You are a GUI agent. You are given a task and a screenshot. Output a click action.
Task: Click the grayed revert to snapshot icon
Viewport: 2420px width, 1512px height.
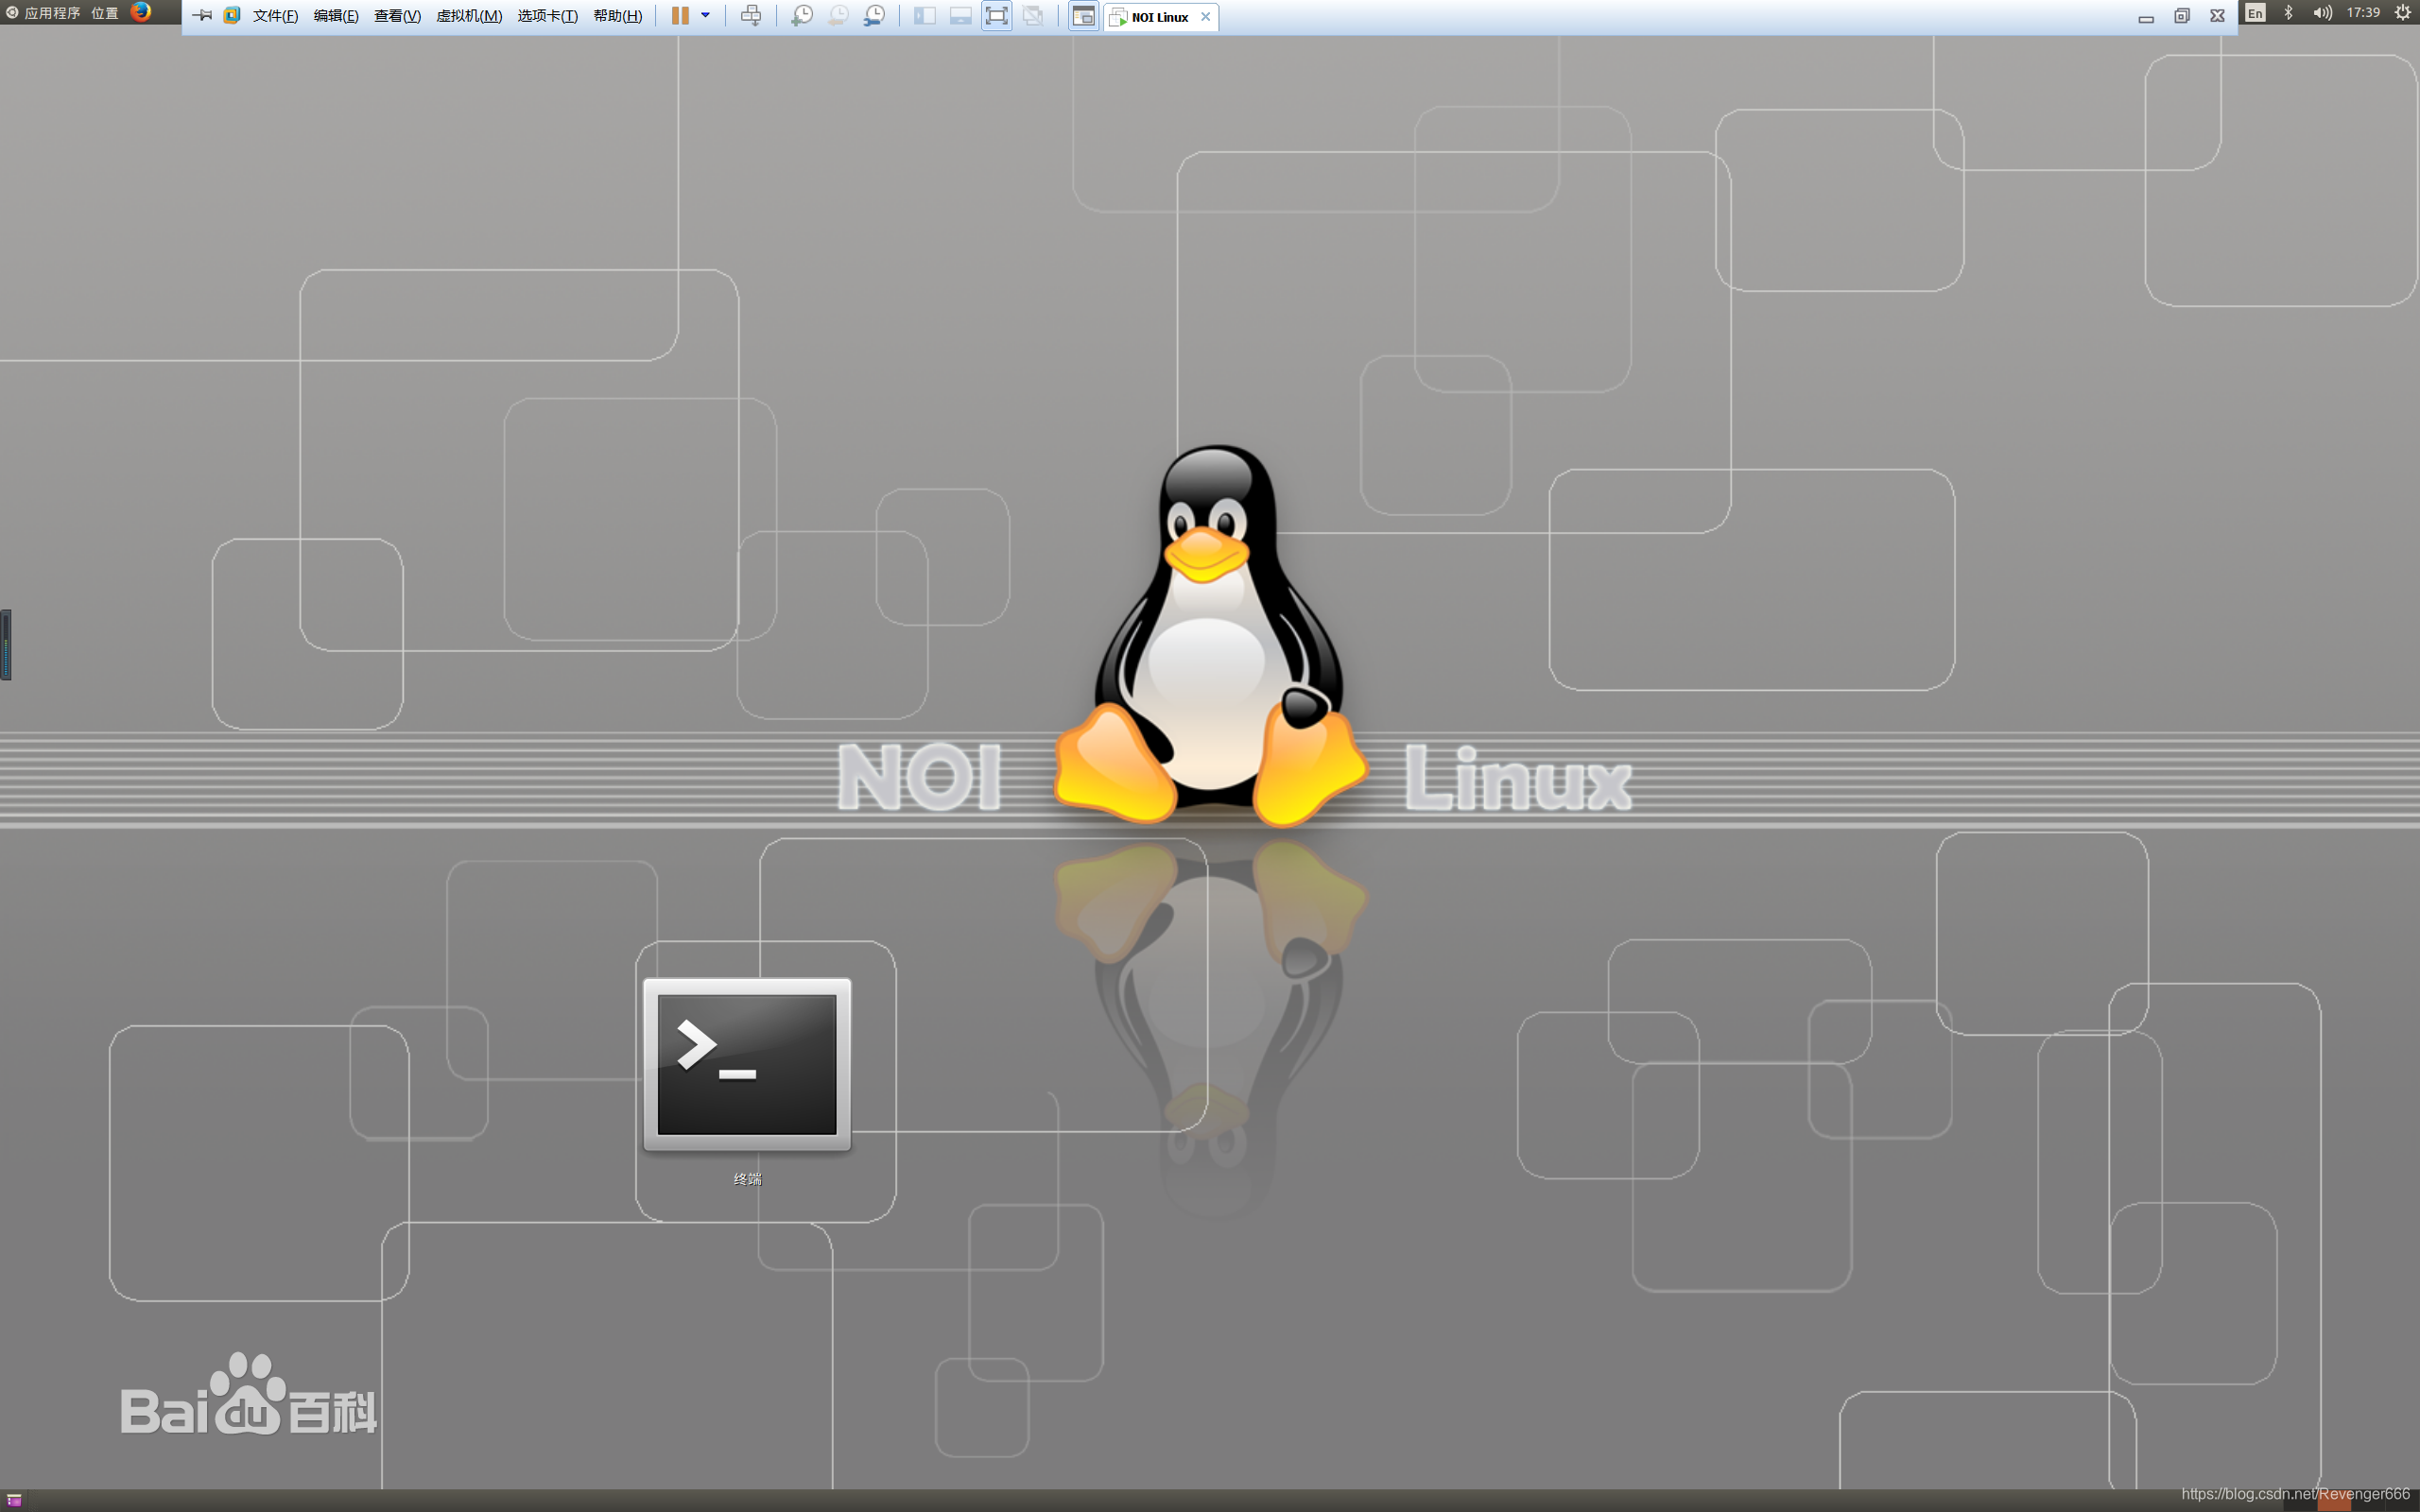tap(838, 16)
